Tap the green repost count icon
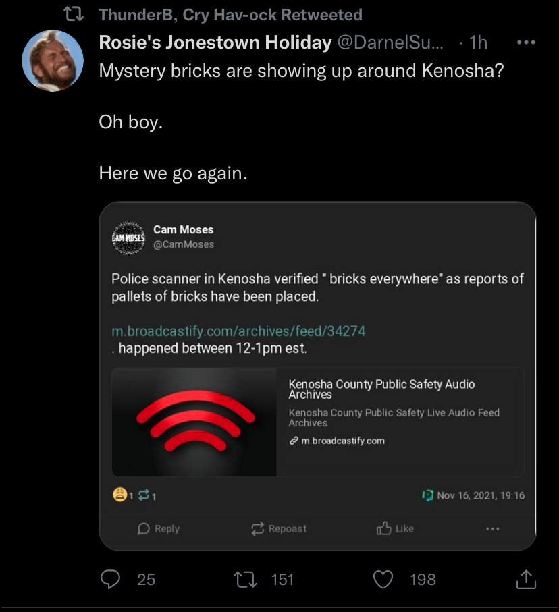This screenshot has height=612, width=559. coord(143,495)
